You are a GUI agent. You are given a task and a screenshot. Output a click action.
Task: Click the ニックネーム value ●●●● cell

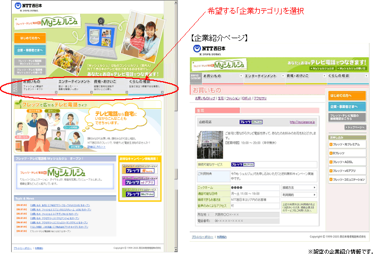pos(255,188)
